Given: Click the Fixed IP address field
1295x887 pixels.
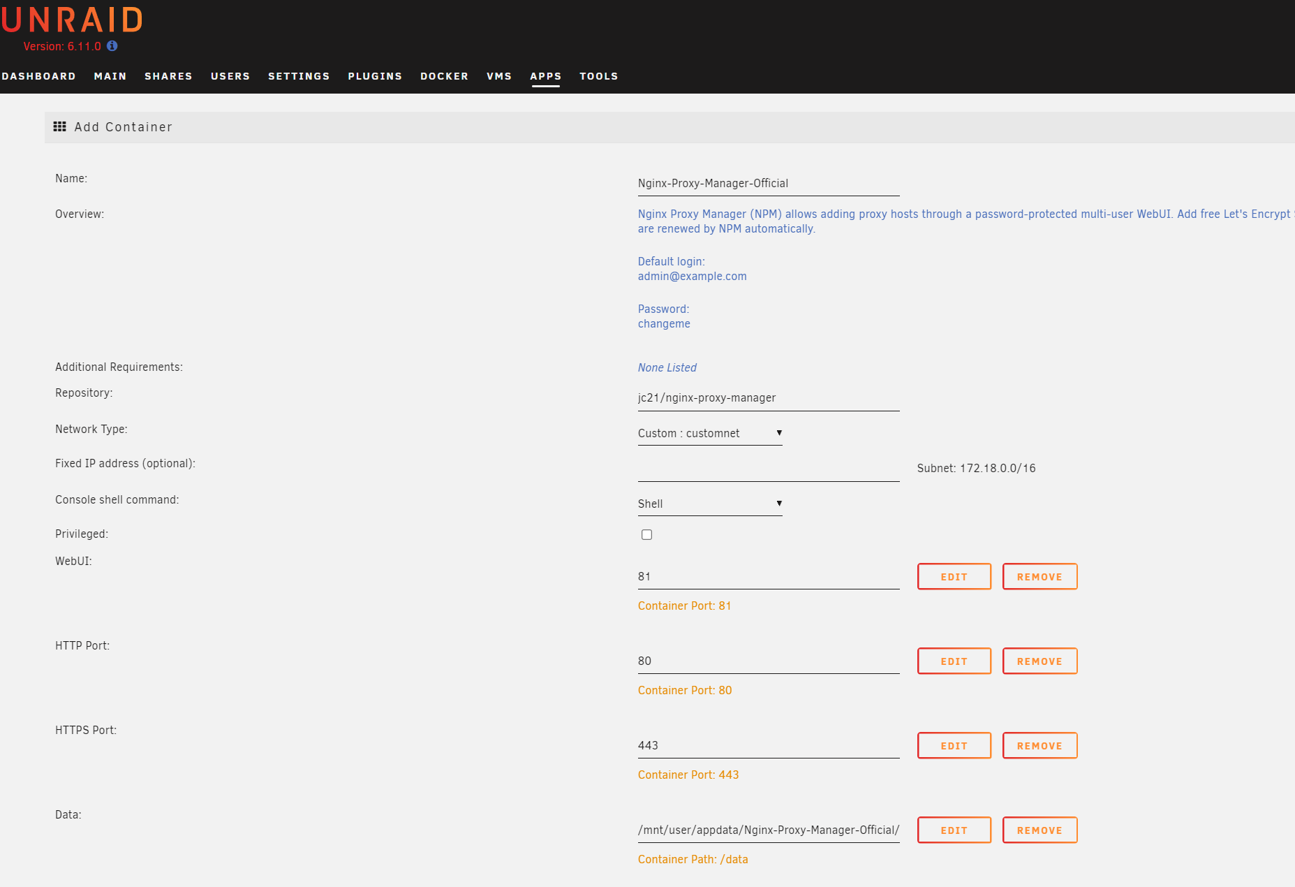Looking at the screenshot, I should coord(769,469).
